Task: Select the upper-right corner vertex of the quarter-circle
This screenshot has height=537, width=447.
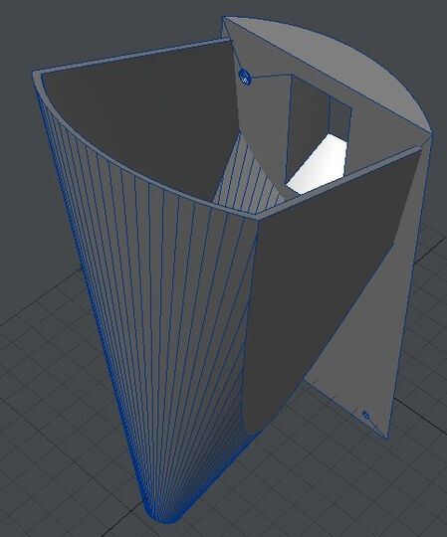Action: (431, 134)
